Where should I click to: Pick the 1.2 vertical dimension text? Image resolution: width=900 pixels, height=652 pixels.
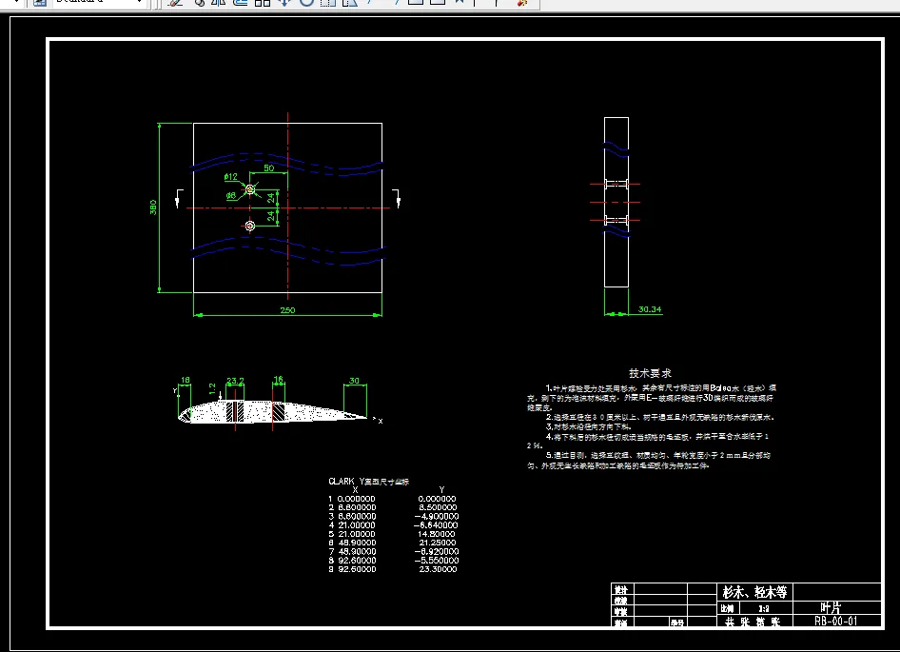(212, 389)
